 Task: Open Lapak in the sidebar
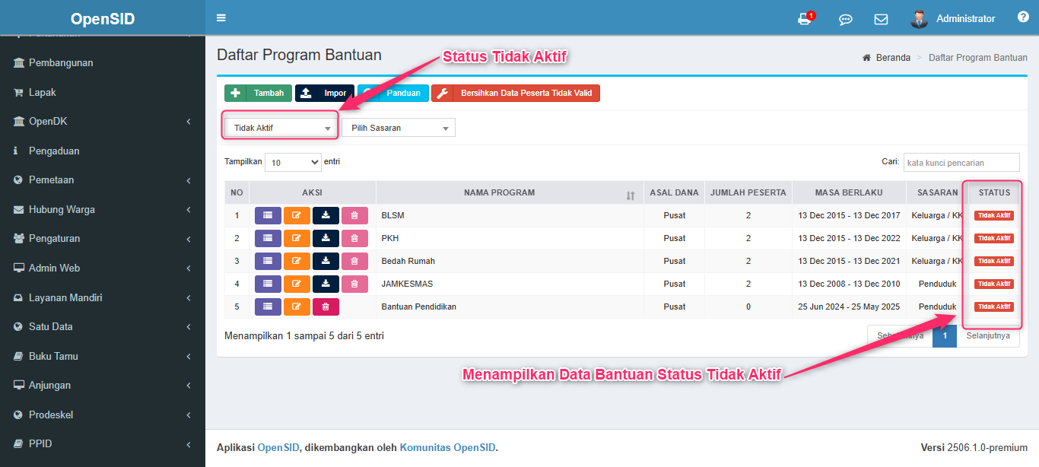(x=103, y=92)
